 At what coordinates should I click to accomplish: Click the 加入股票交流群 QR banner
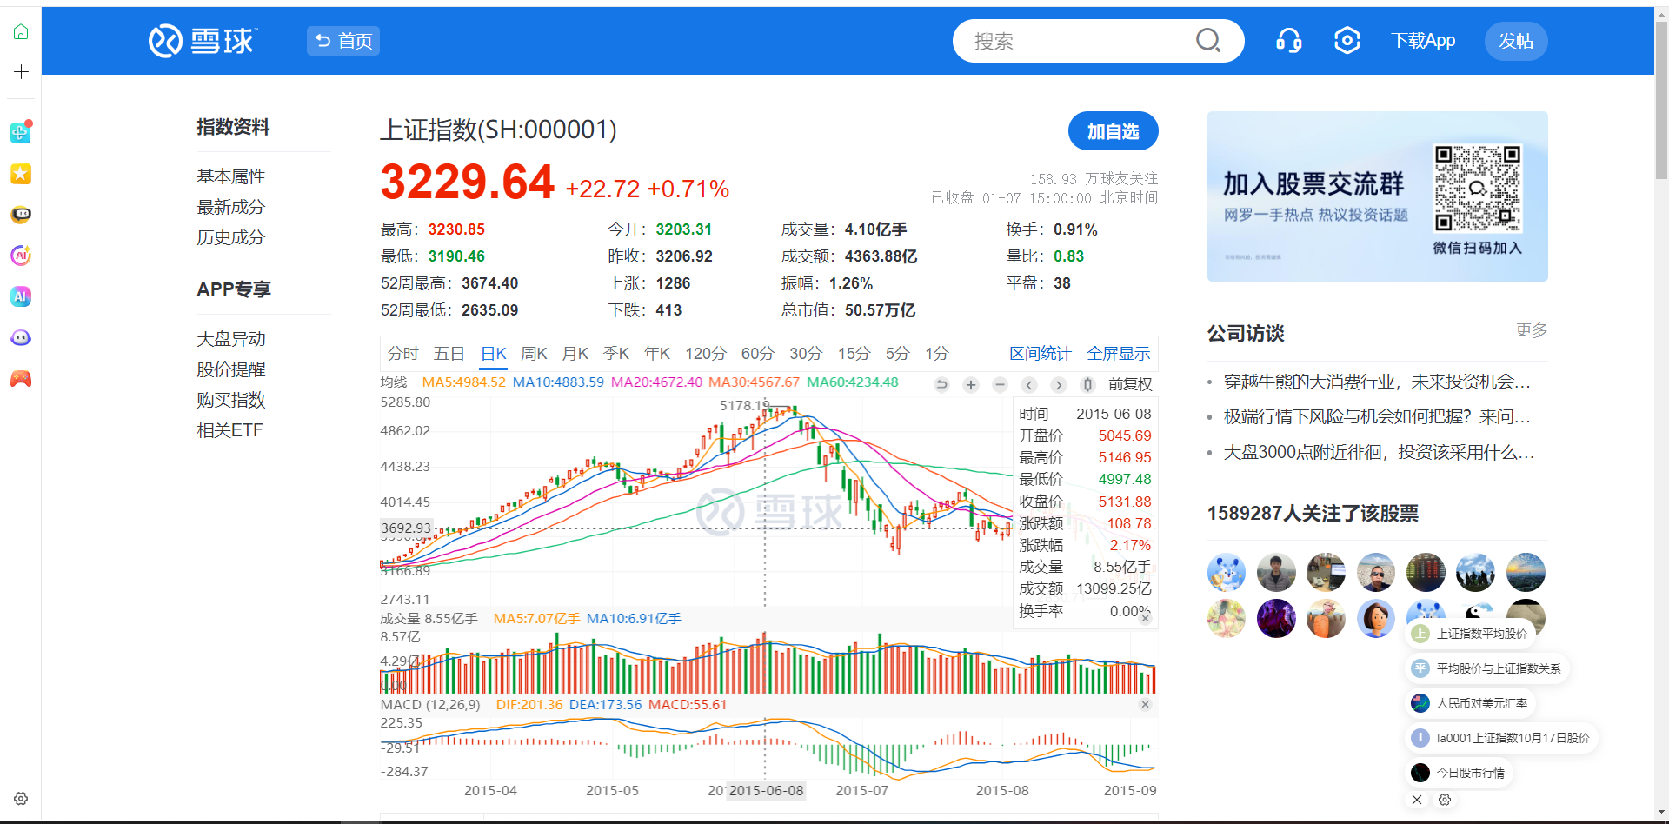click(x=1378, y=196)
